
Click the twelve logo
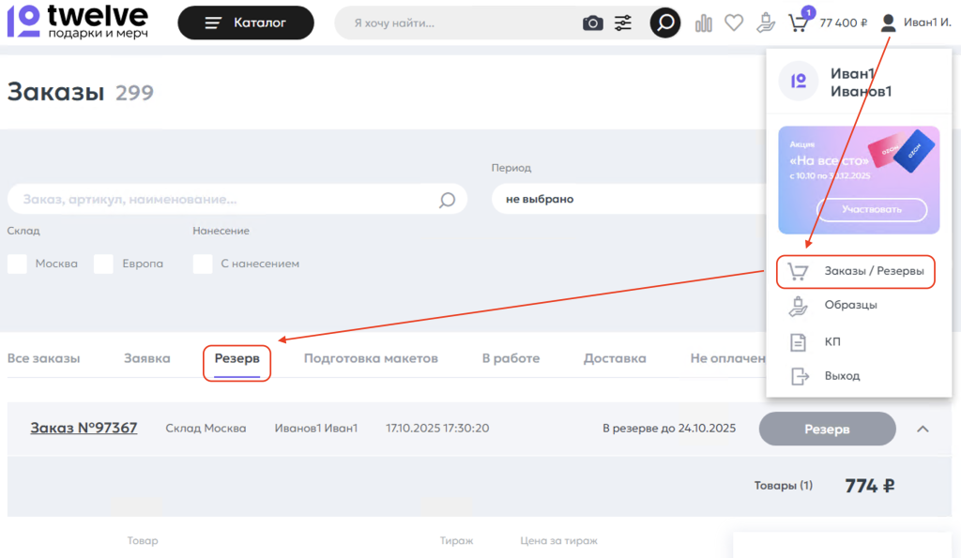pos(77,21)
